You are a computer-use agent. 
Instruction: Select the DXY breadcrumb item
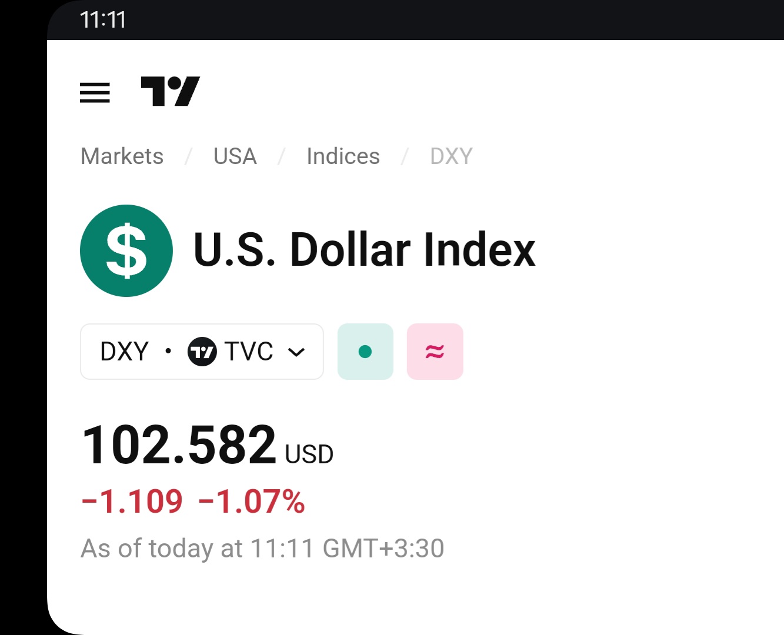point(451,156)
